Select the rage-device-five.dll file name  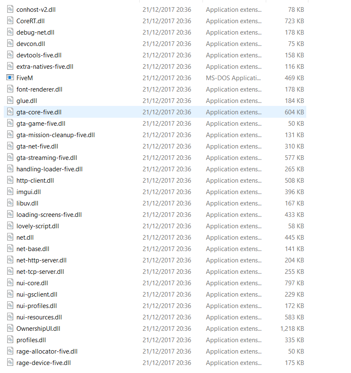(43, 363)
